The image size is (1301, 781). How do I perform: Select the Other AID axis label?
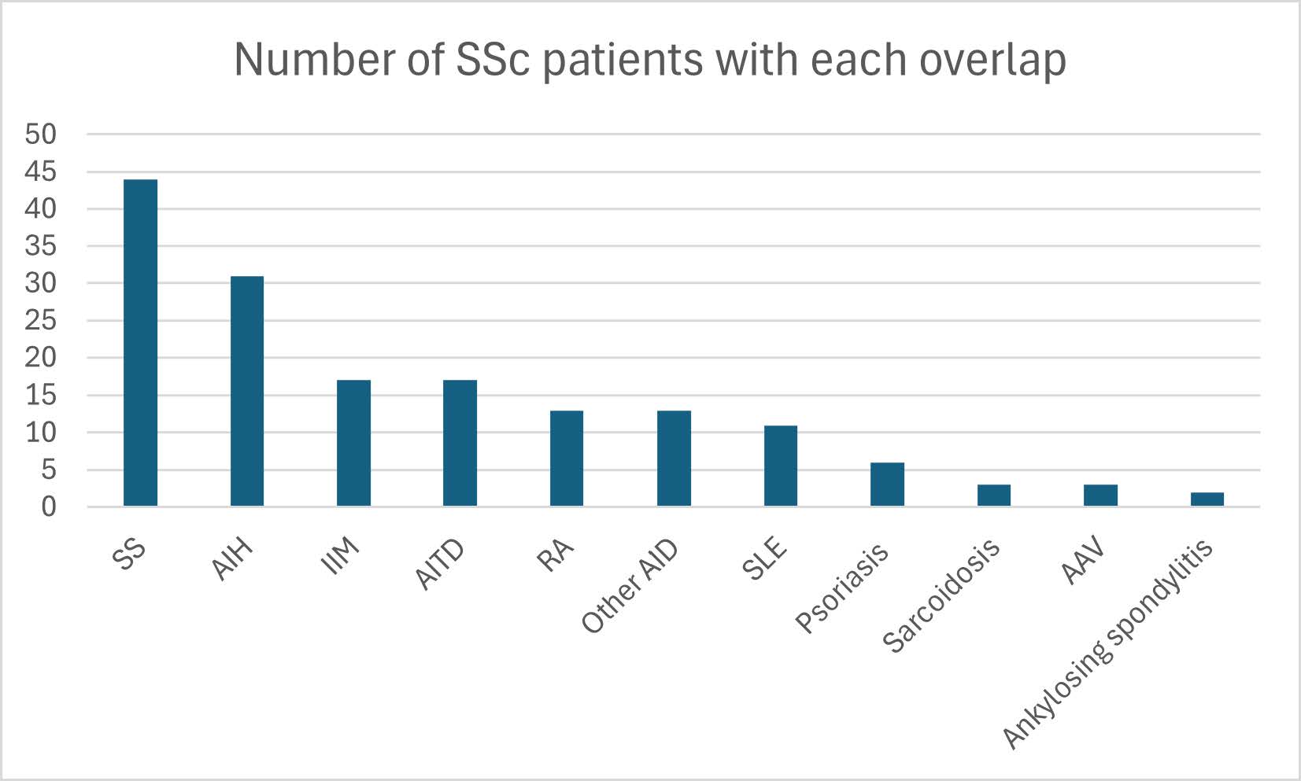pos(630,587)
